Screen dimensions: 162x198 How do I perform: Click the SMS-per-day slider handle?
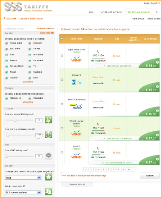(6, 156)
